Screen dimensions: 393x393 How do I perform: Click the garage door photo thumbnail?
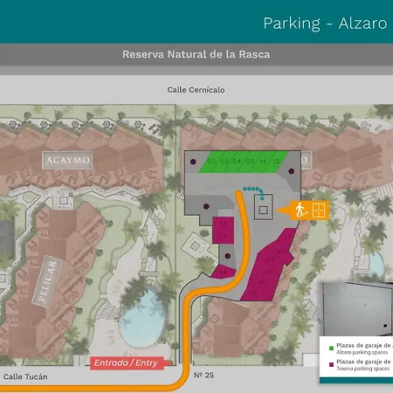tap(357, 309)
